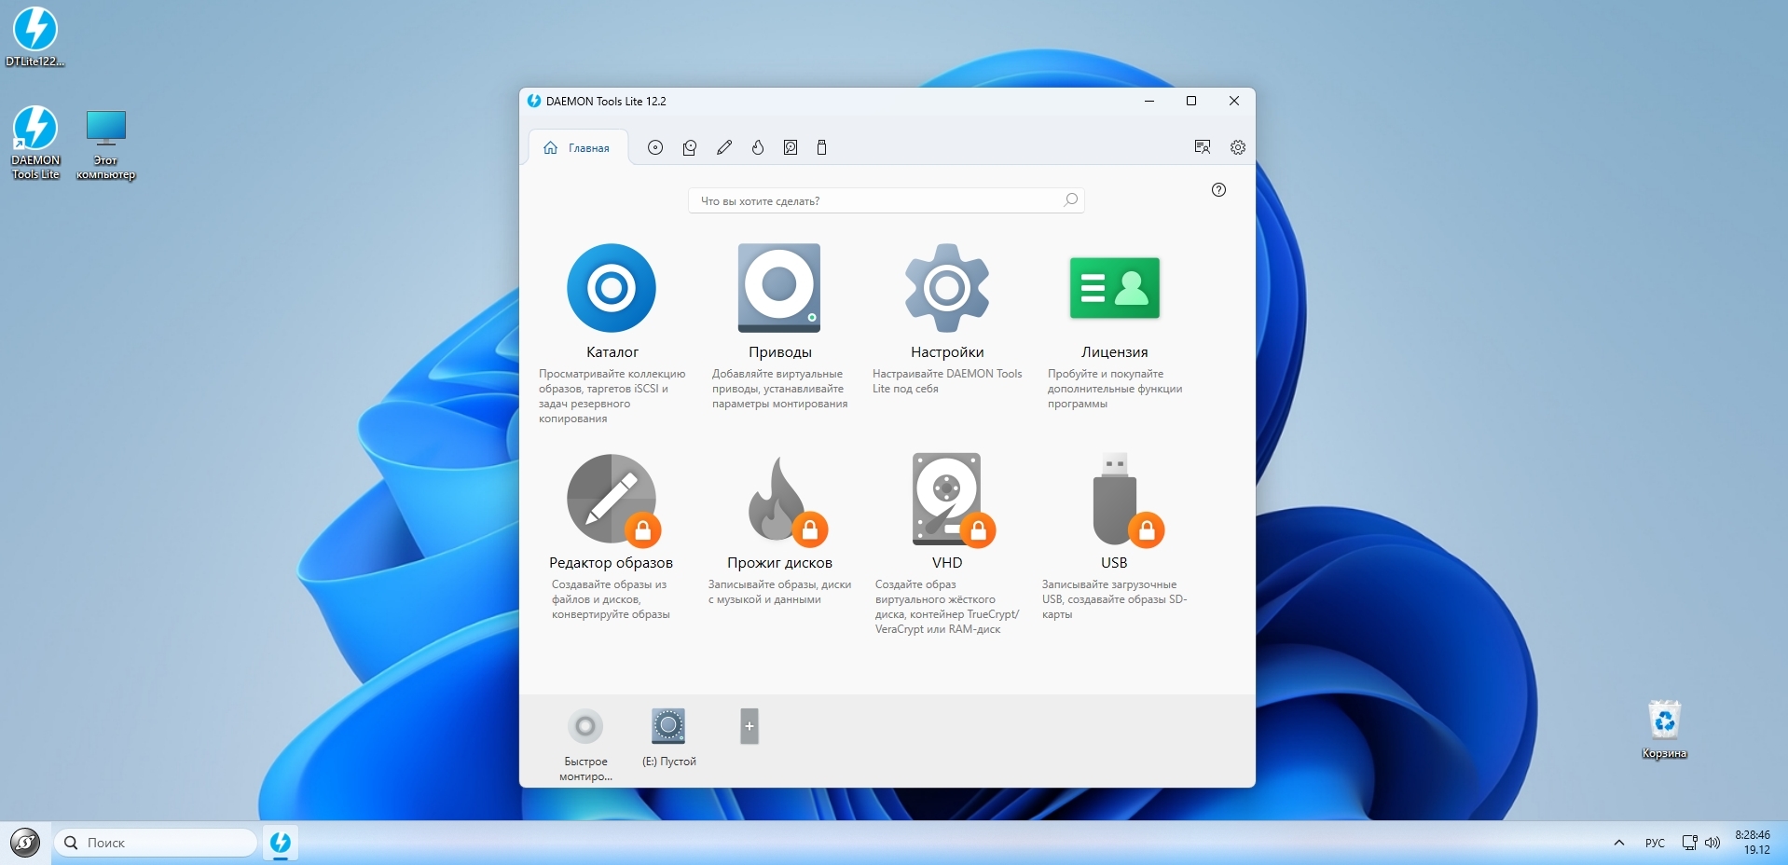Expand hidden tray icons chevron
This screenshot has height=865, width=1788.
[x=1619, y=843]
